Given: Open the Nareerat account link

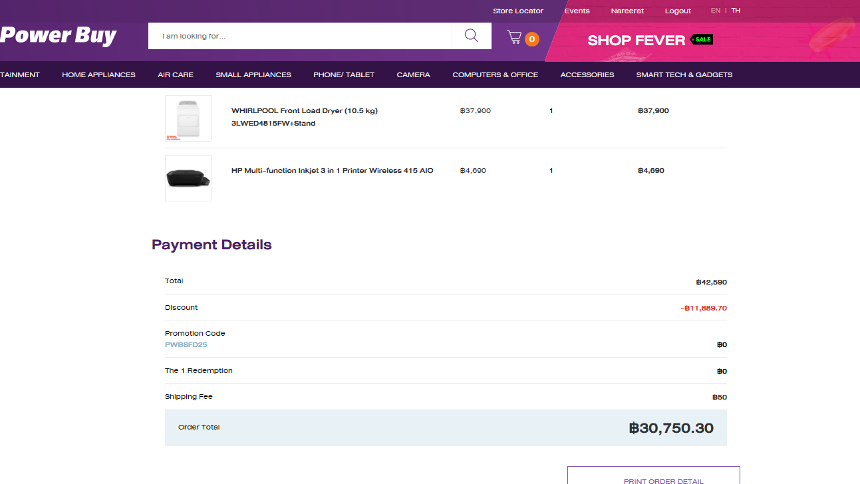Looking at the screenshot, I should 627,11.
